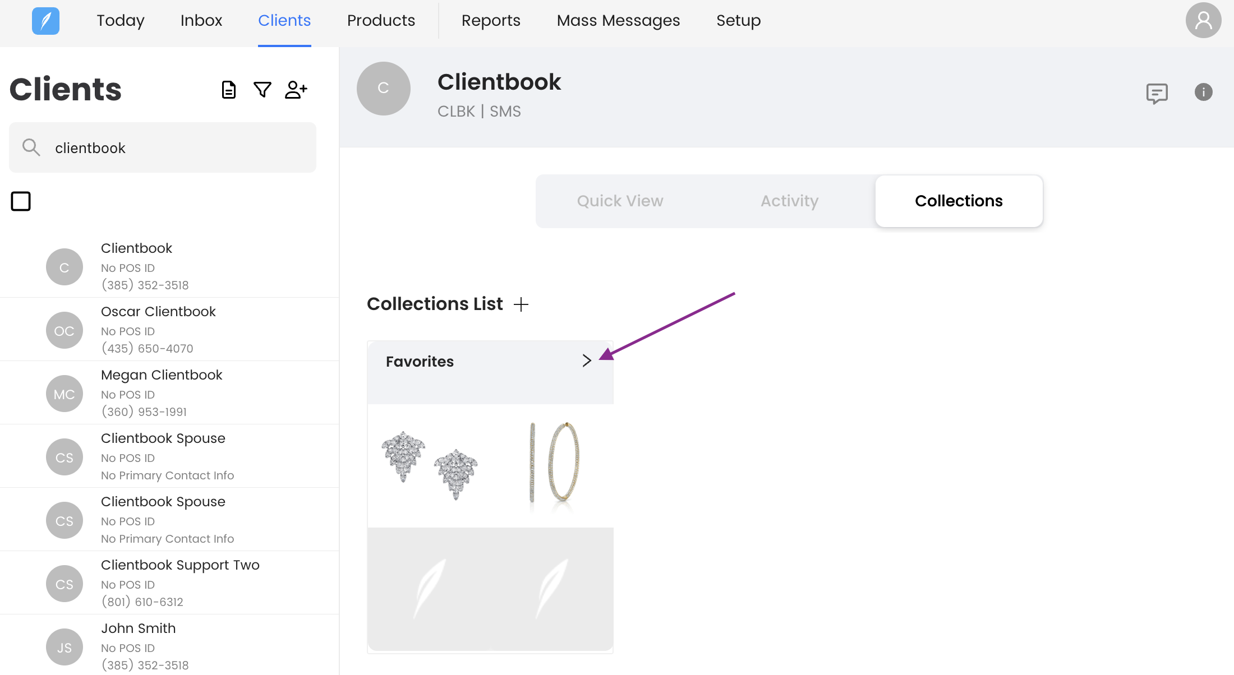This screenshot has height=675, width=1234.
Task: Click the add new client icon
Action: [296, 90]
